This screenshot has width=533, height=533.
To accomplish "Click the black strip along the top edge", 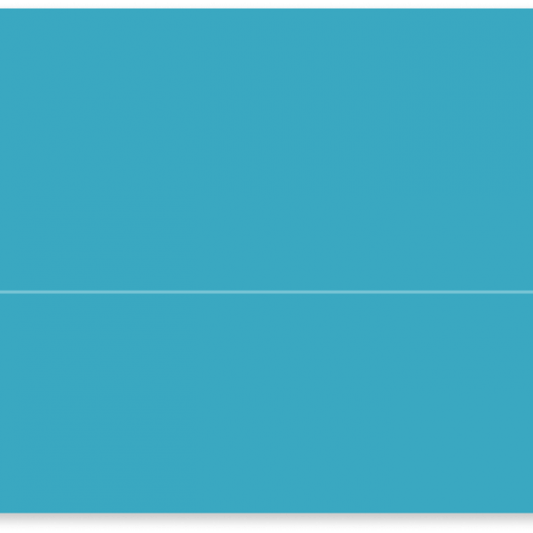I will pos(266,4).
